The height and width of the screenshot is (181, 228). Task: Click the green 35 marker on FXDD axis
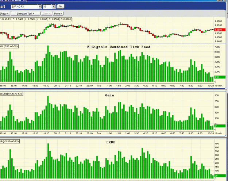point(220,176)
